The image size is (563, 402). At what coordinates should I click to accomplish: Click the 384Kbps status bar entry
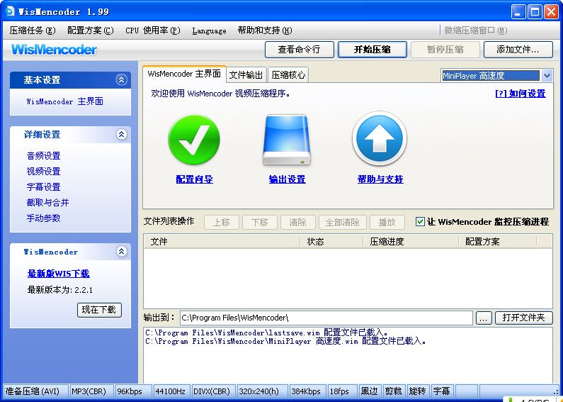tap(308, 391)
